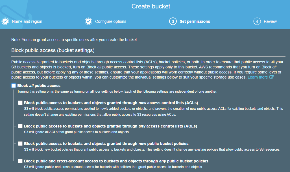The width and height of the screenshot is (290, 172).
Task: Go to Configure options step
Action: pyautogui.click(x=111, y=21)
